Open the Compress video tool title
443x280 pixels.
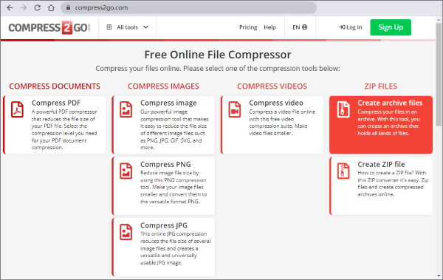[276, 103]
